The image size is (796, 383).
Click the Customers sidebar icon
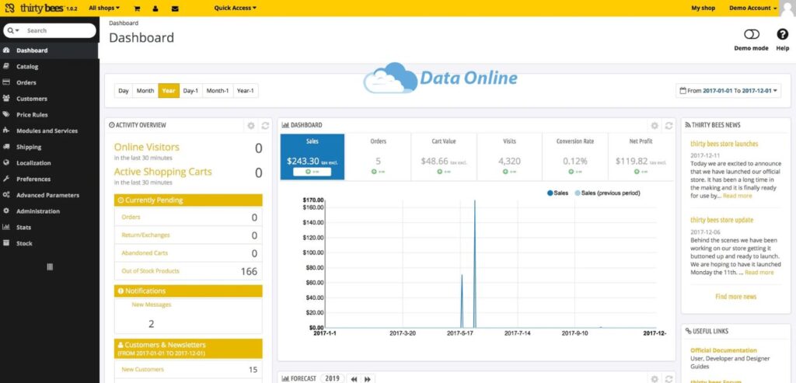pos(6,99)
